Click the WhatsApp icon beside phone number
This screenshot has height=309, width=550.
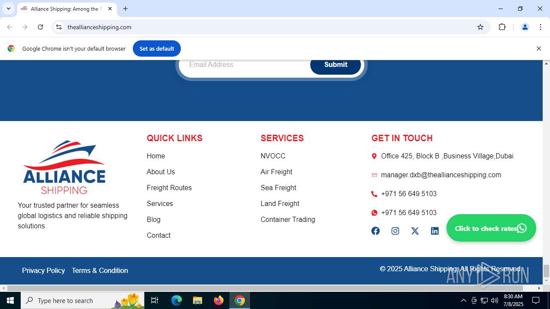[x=374, y=213]
